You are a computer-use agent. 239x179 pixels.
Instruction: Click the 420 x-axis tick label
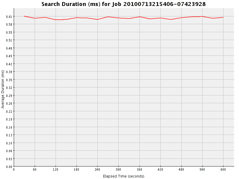click(160, 169)
